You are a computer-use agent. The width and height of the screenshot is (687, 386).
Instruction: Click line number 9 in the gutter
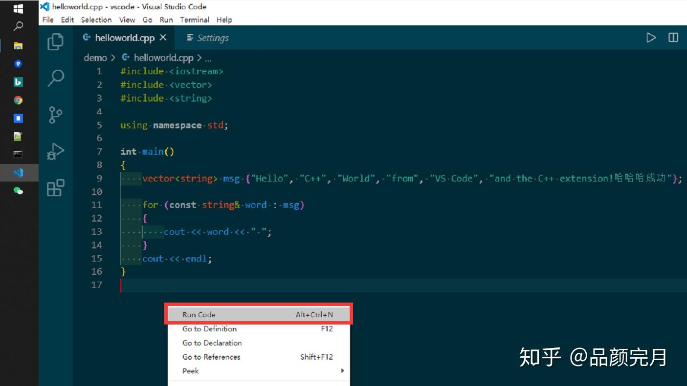99,178
